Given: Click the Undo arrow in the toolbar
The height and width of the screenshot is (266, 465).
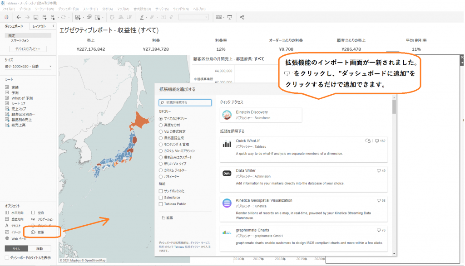Looking at the screenshot, I should click(18, 16).
